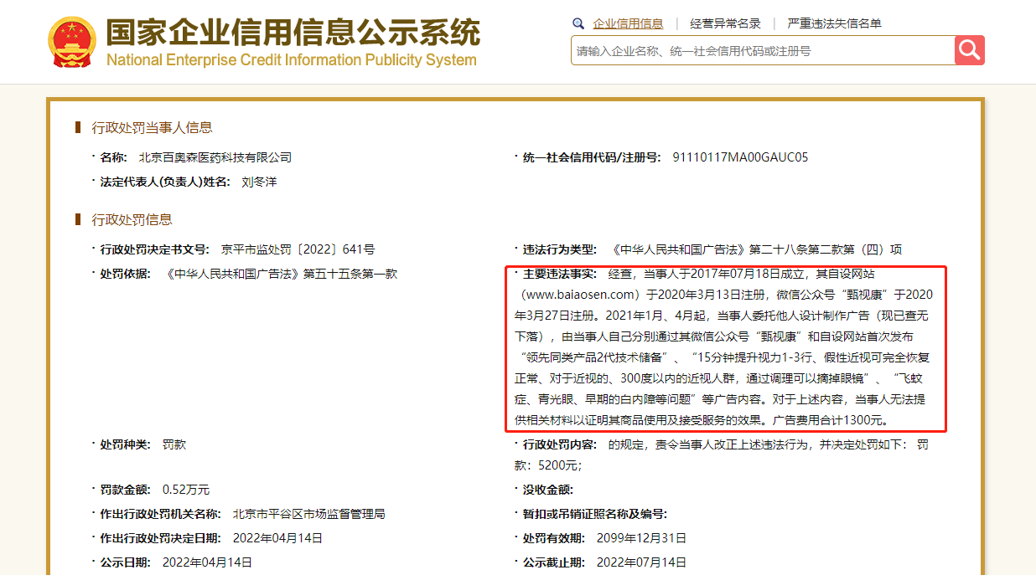Click document number 京平市监处罚〔2022〕641号

(x=298, y=249)
